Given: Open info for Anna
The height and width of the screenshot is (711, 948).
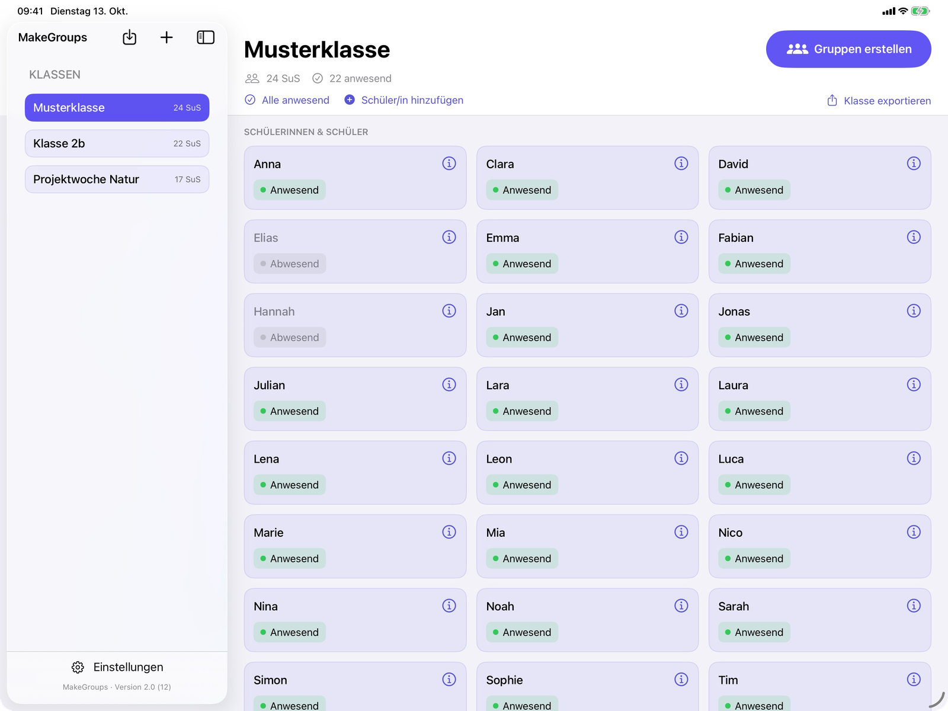Looking at the screenshot, I should point(449,164).
